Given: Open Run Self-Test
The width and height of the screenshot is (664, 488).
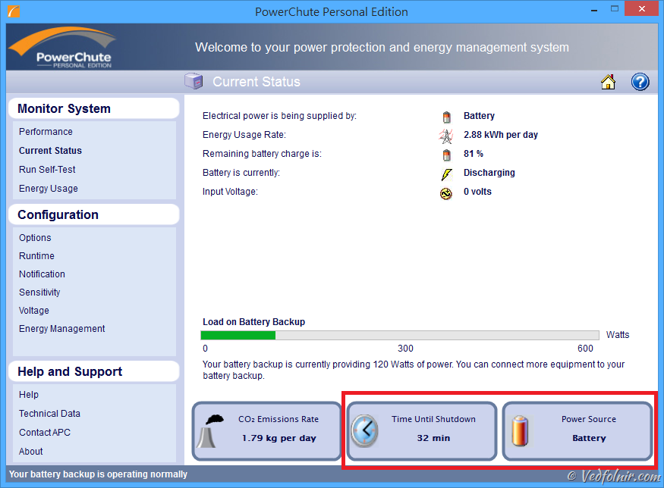Looking at the screenshot, I should 47,170.
